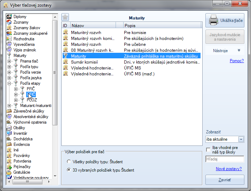Select the Sumár komisií report row
The image size is (251, 191).
(132, 62)
